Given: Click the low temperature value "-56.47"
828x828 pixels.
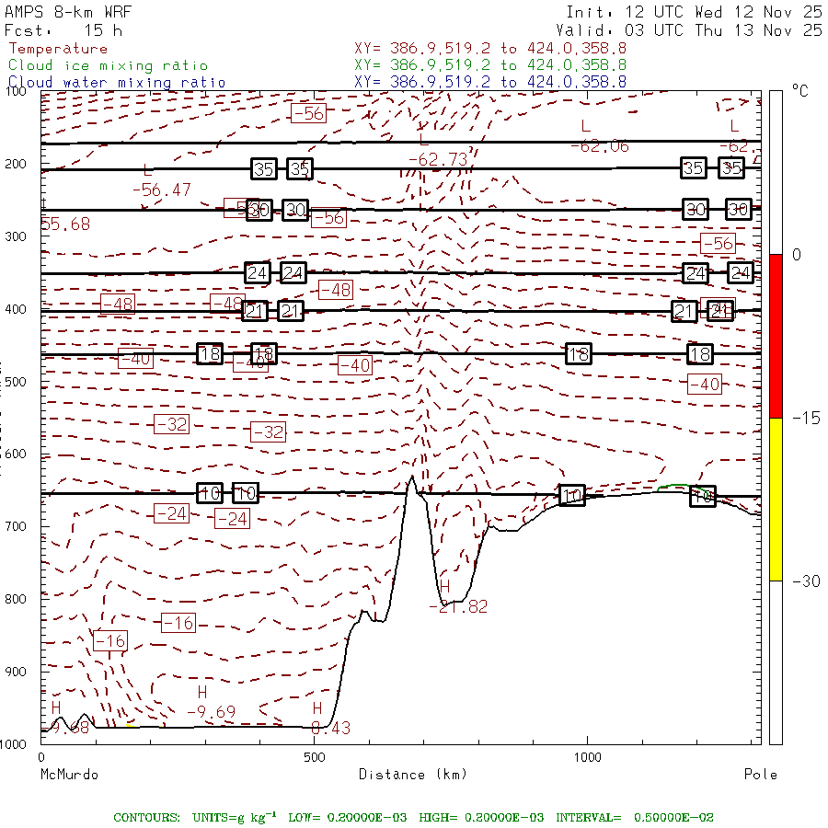Looking at the screenshot, I should tap(162, 190).
